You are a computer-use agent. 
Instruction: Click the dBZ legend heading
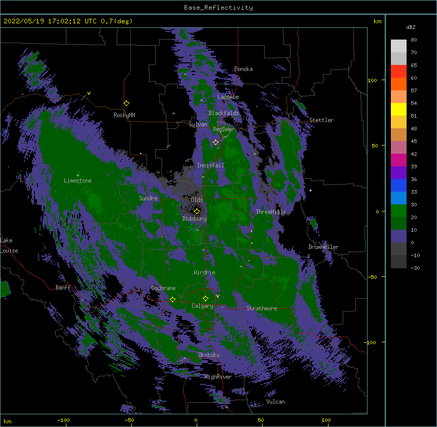(411, 27)
